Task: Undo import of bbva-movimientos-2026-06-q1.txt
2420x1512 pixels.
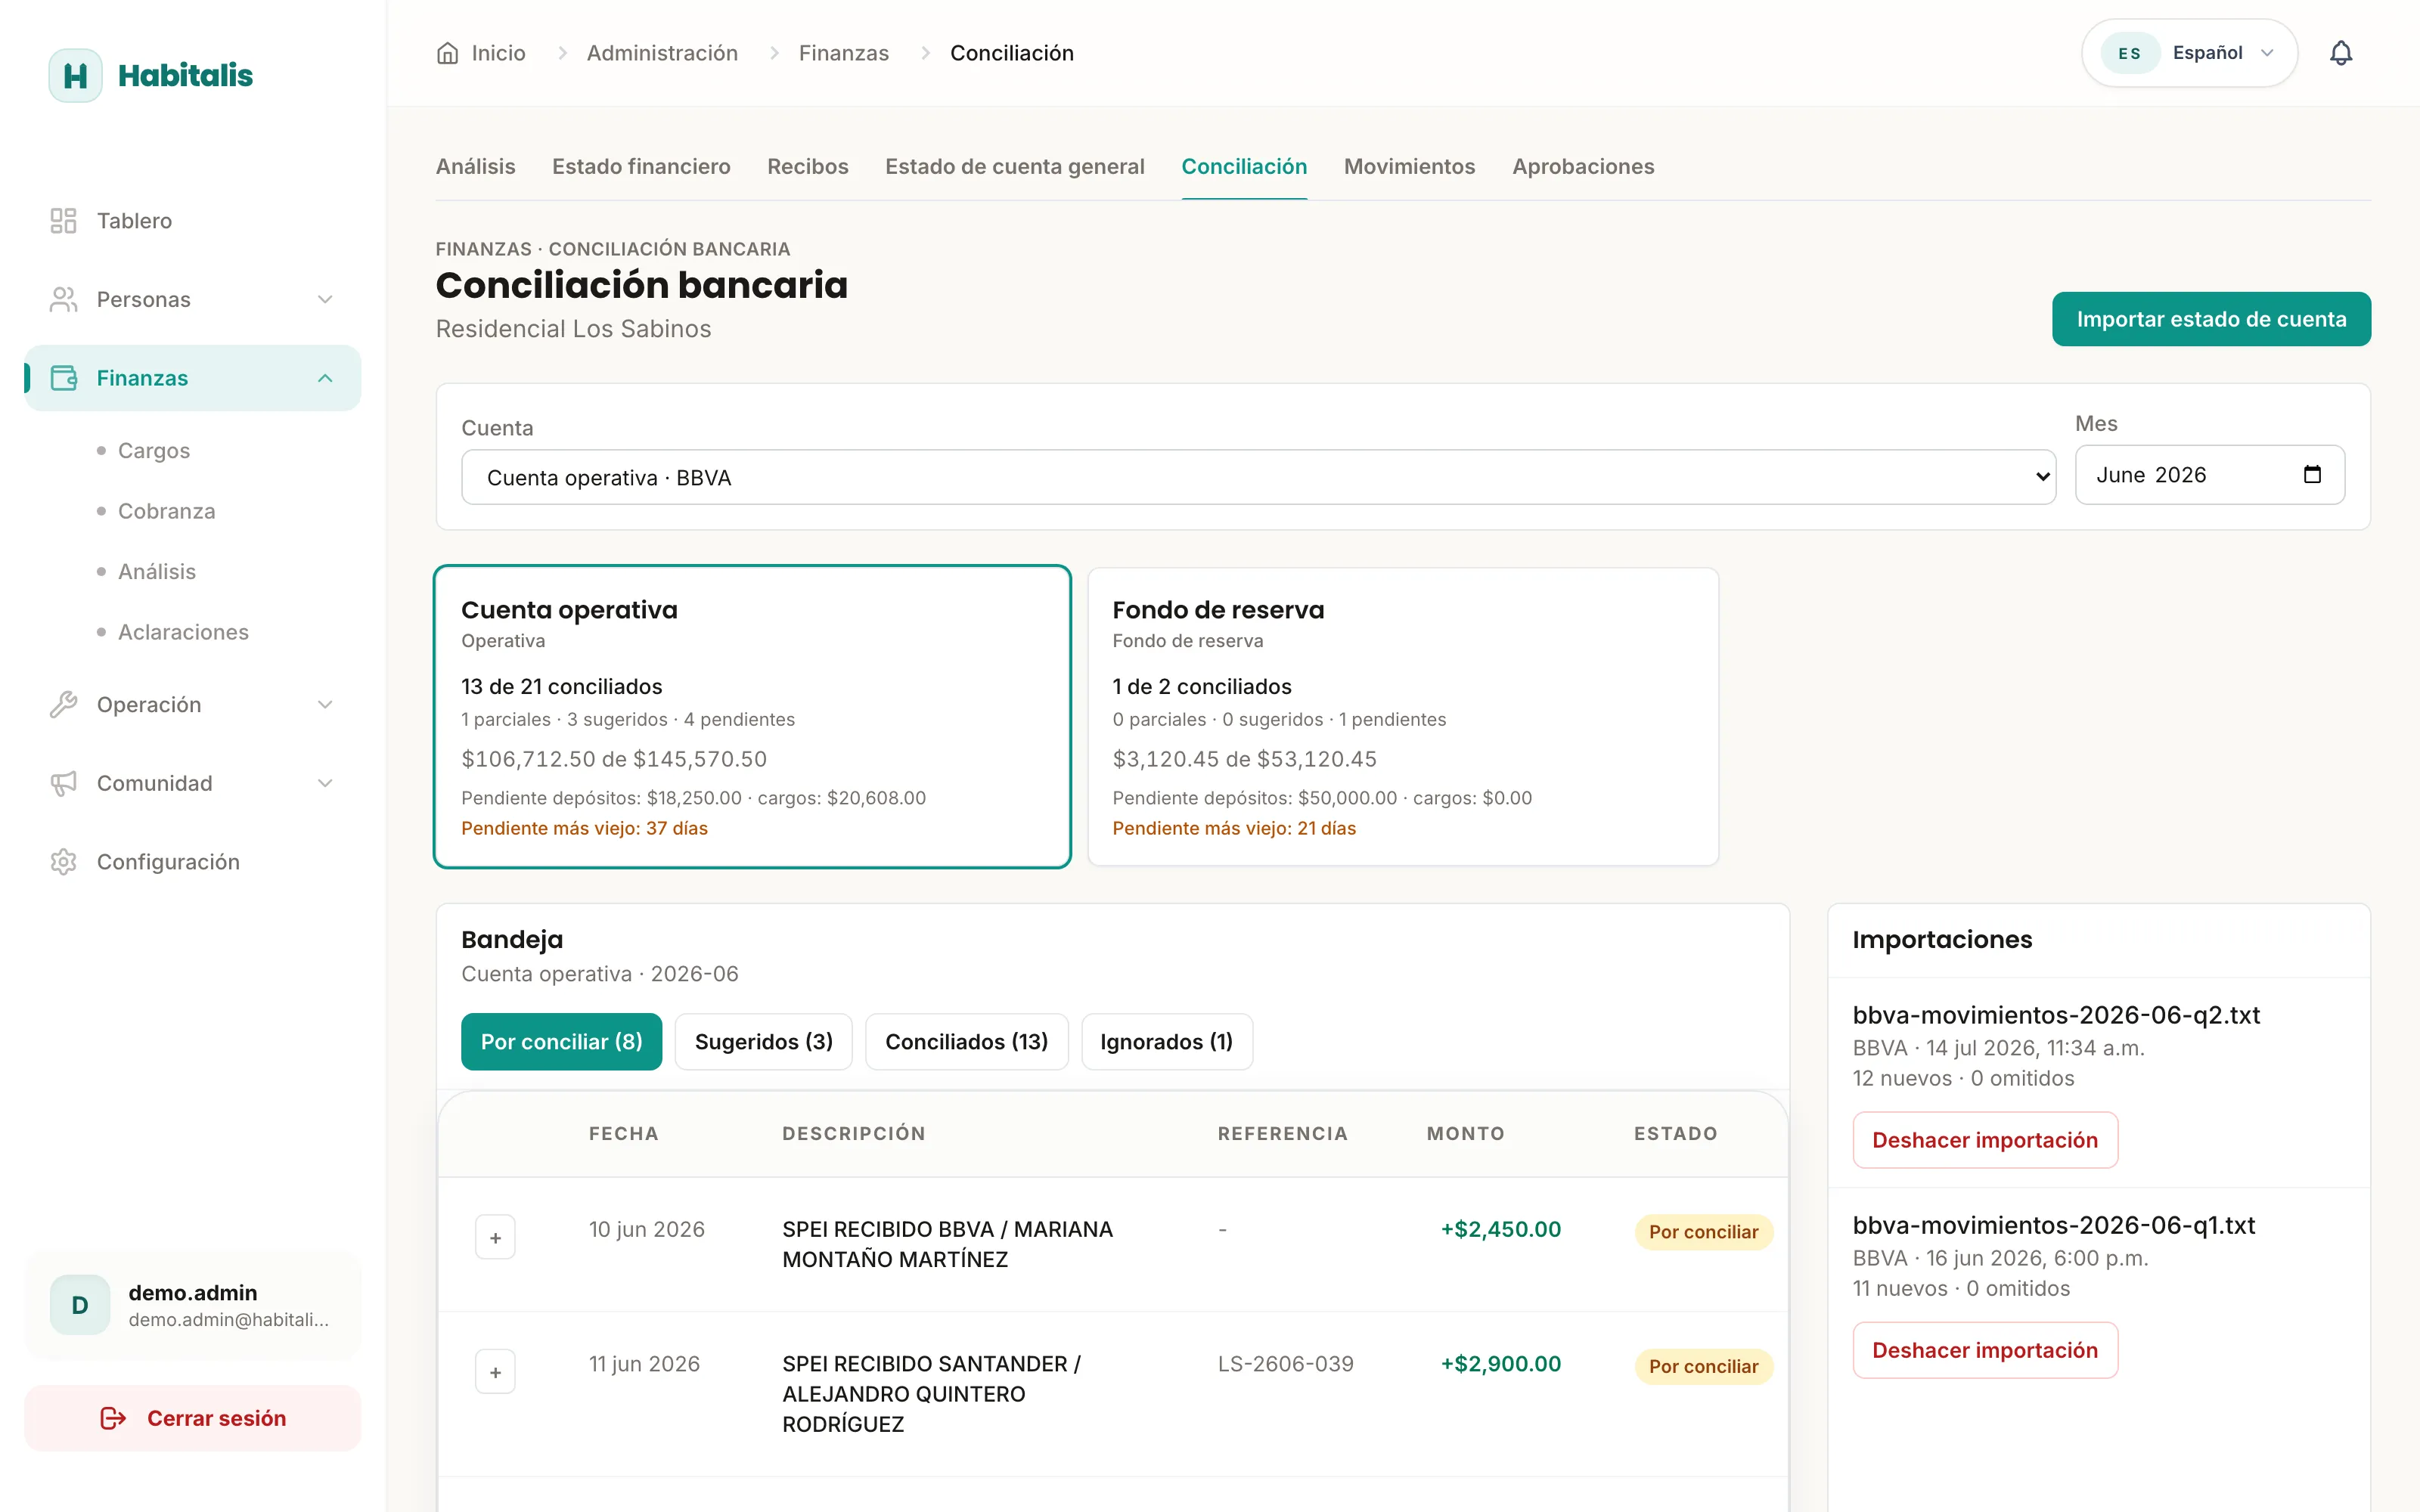Action: 1985,1350
